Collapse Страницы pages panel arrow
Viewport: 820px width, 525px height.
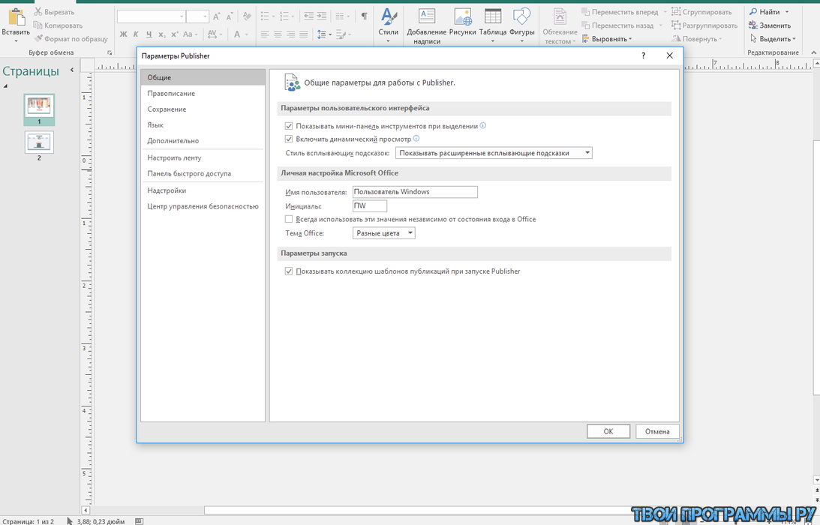tap(72, 70)
